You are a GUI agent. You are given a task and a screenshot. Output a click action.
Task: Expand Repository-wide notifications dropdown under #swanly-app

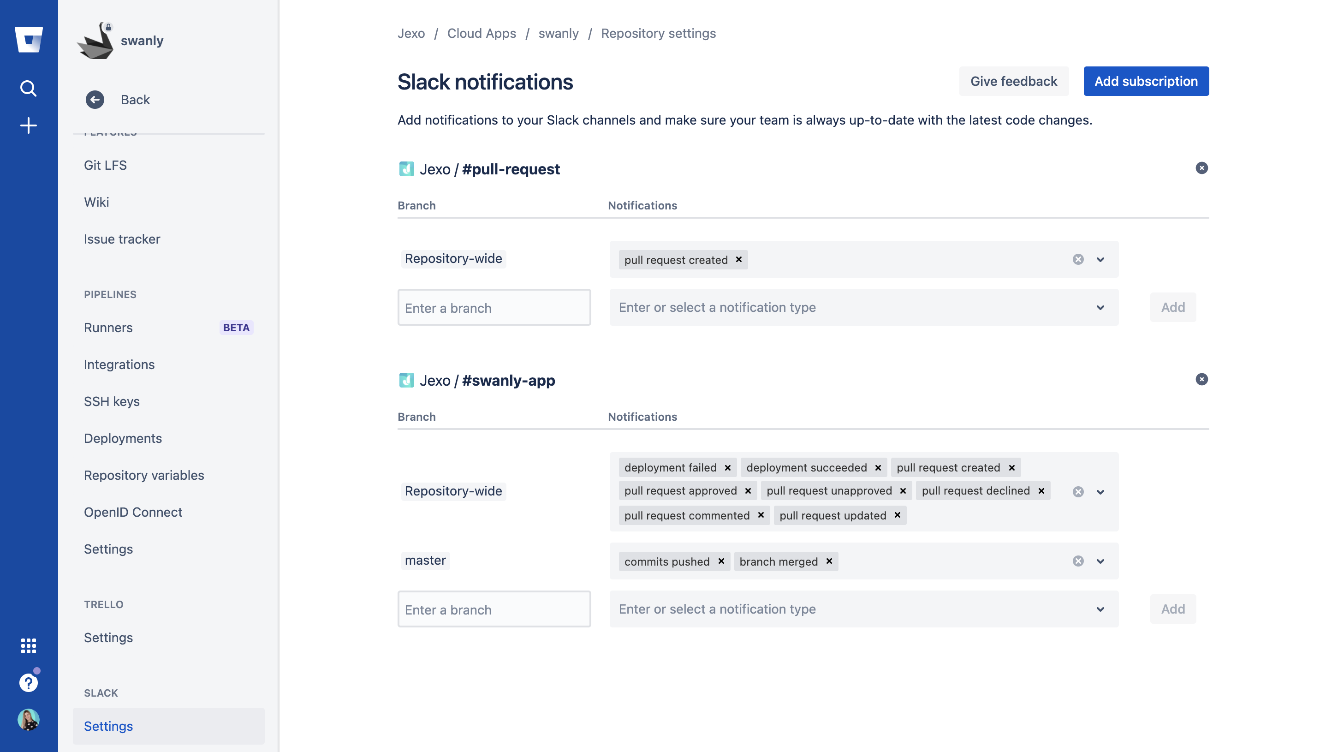1100,492
